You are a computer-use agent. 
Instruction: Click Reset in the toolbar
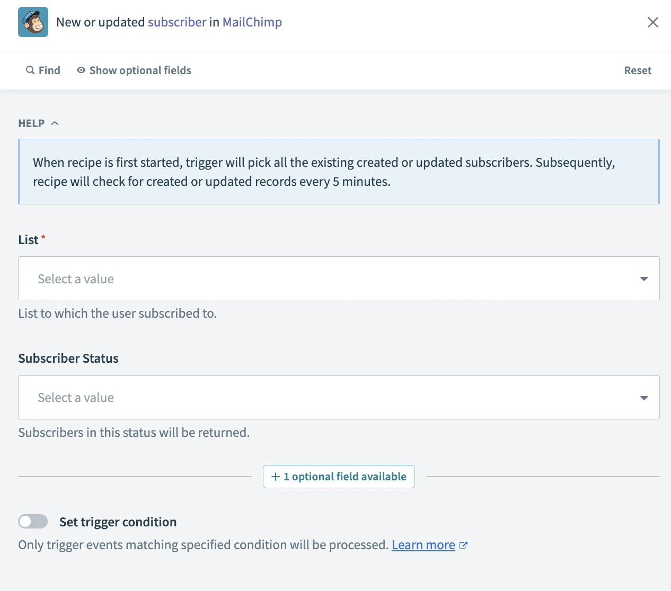click(x=637, y=70)
